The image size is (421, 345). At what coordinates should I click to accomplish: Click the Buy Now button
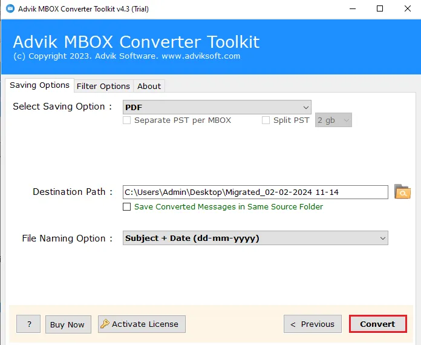click(68, 324)
